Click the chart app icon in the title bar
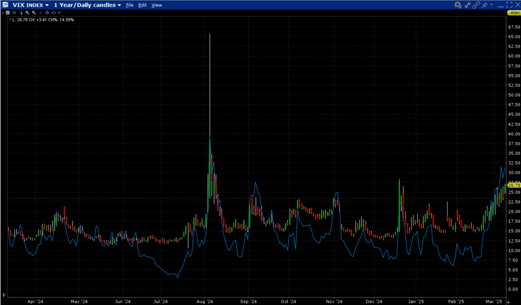The width and height of the screenshot is (521, 305). click(5, 5)
